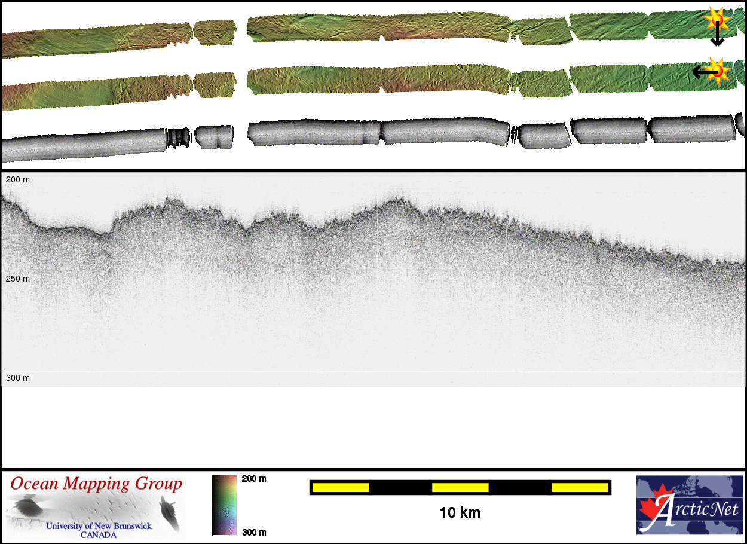The width and height of the screenshot is (747, 544).
Task: Click the 200 m depth label on the profile
Action: [x=17, y=179]
